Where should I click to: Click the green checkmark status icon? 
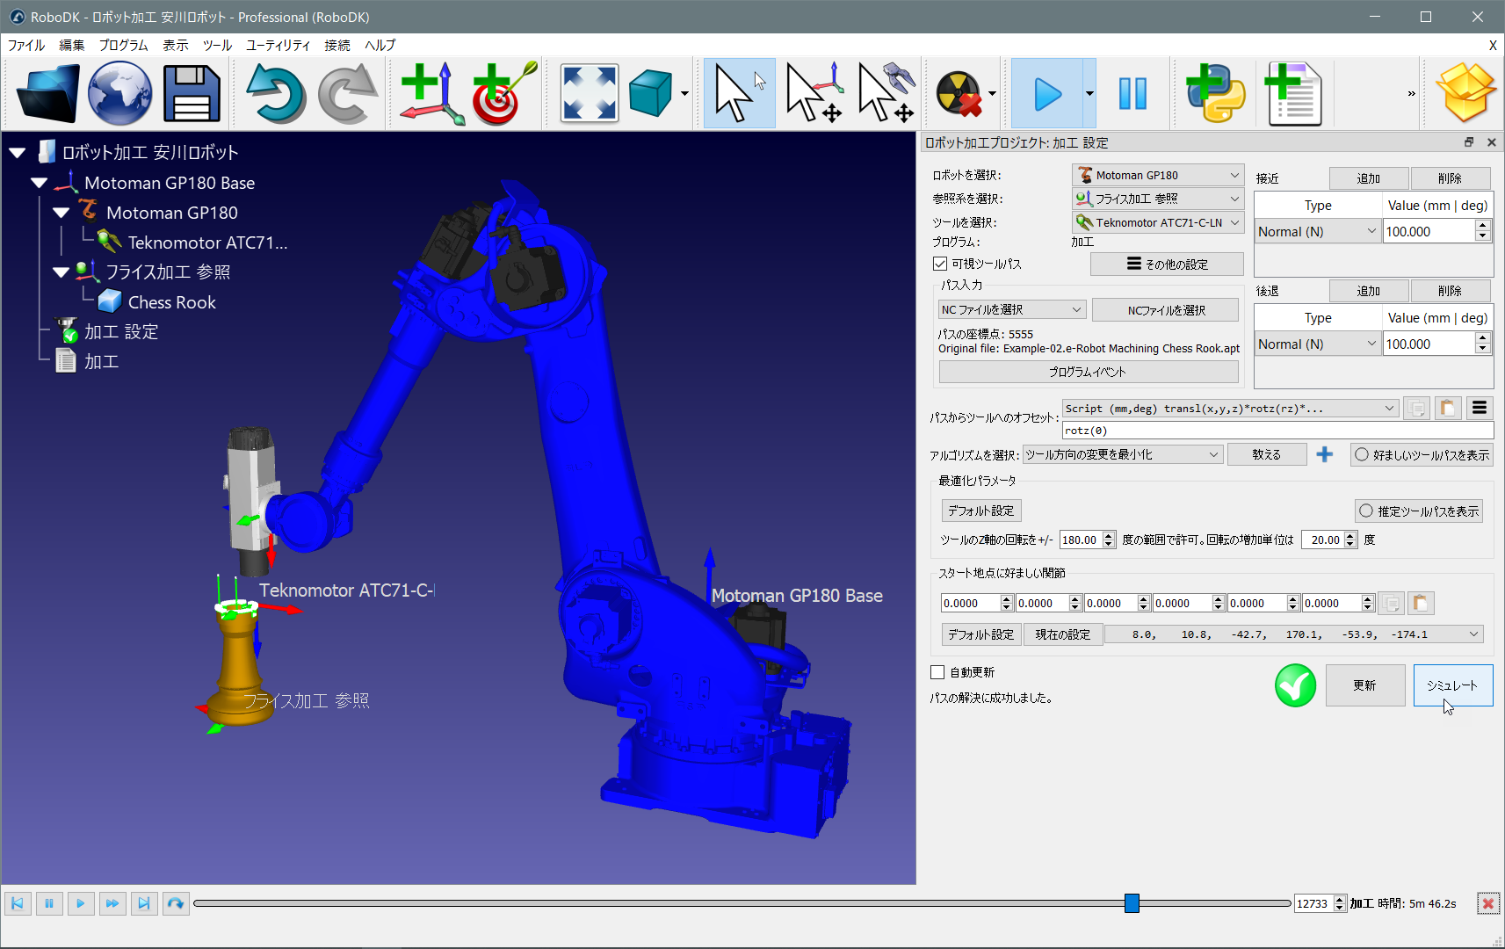[1295, 685]
